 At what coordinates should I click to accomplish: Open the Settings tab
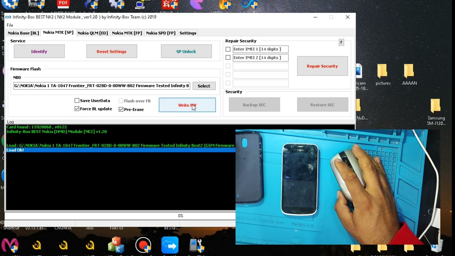188,33
